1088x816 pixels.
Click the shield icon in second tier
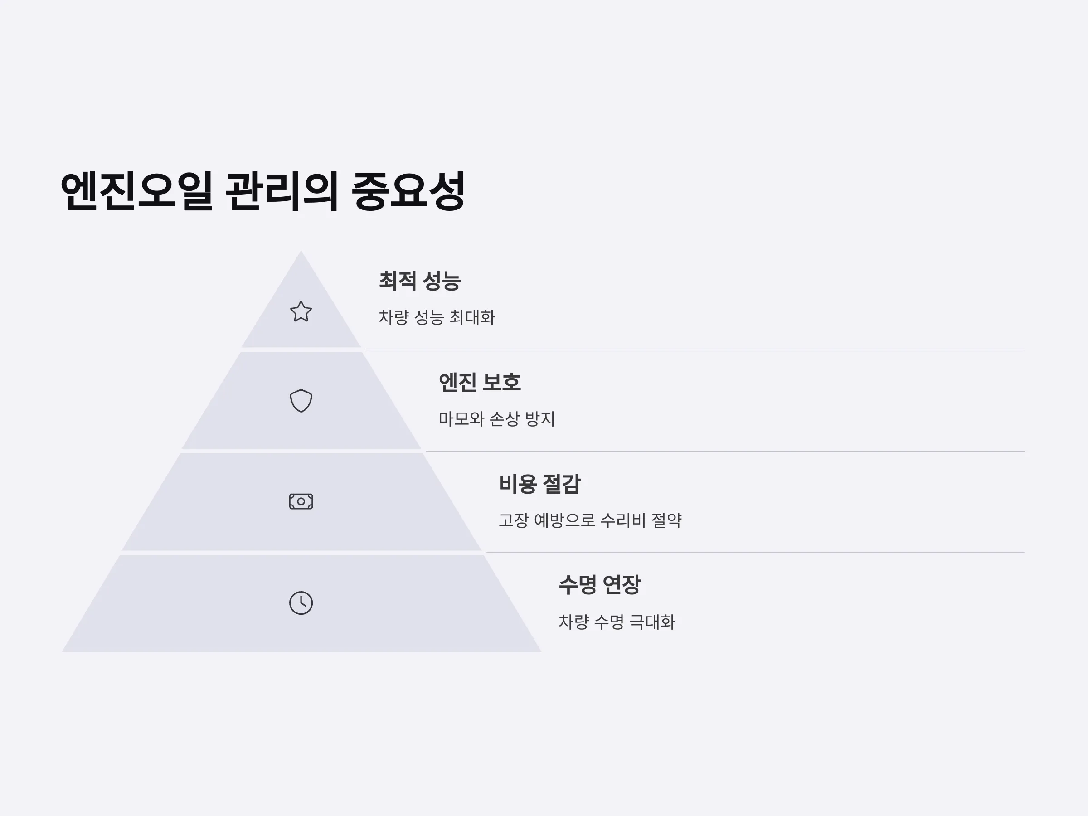(x=301, y=401)
